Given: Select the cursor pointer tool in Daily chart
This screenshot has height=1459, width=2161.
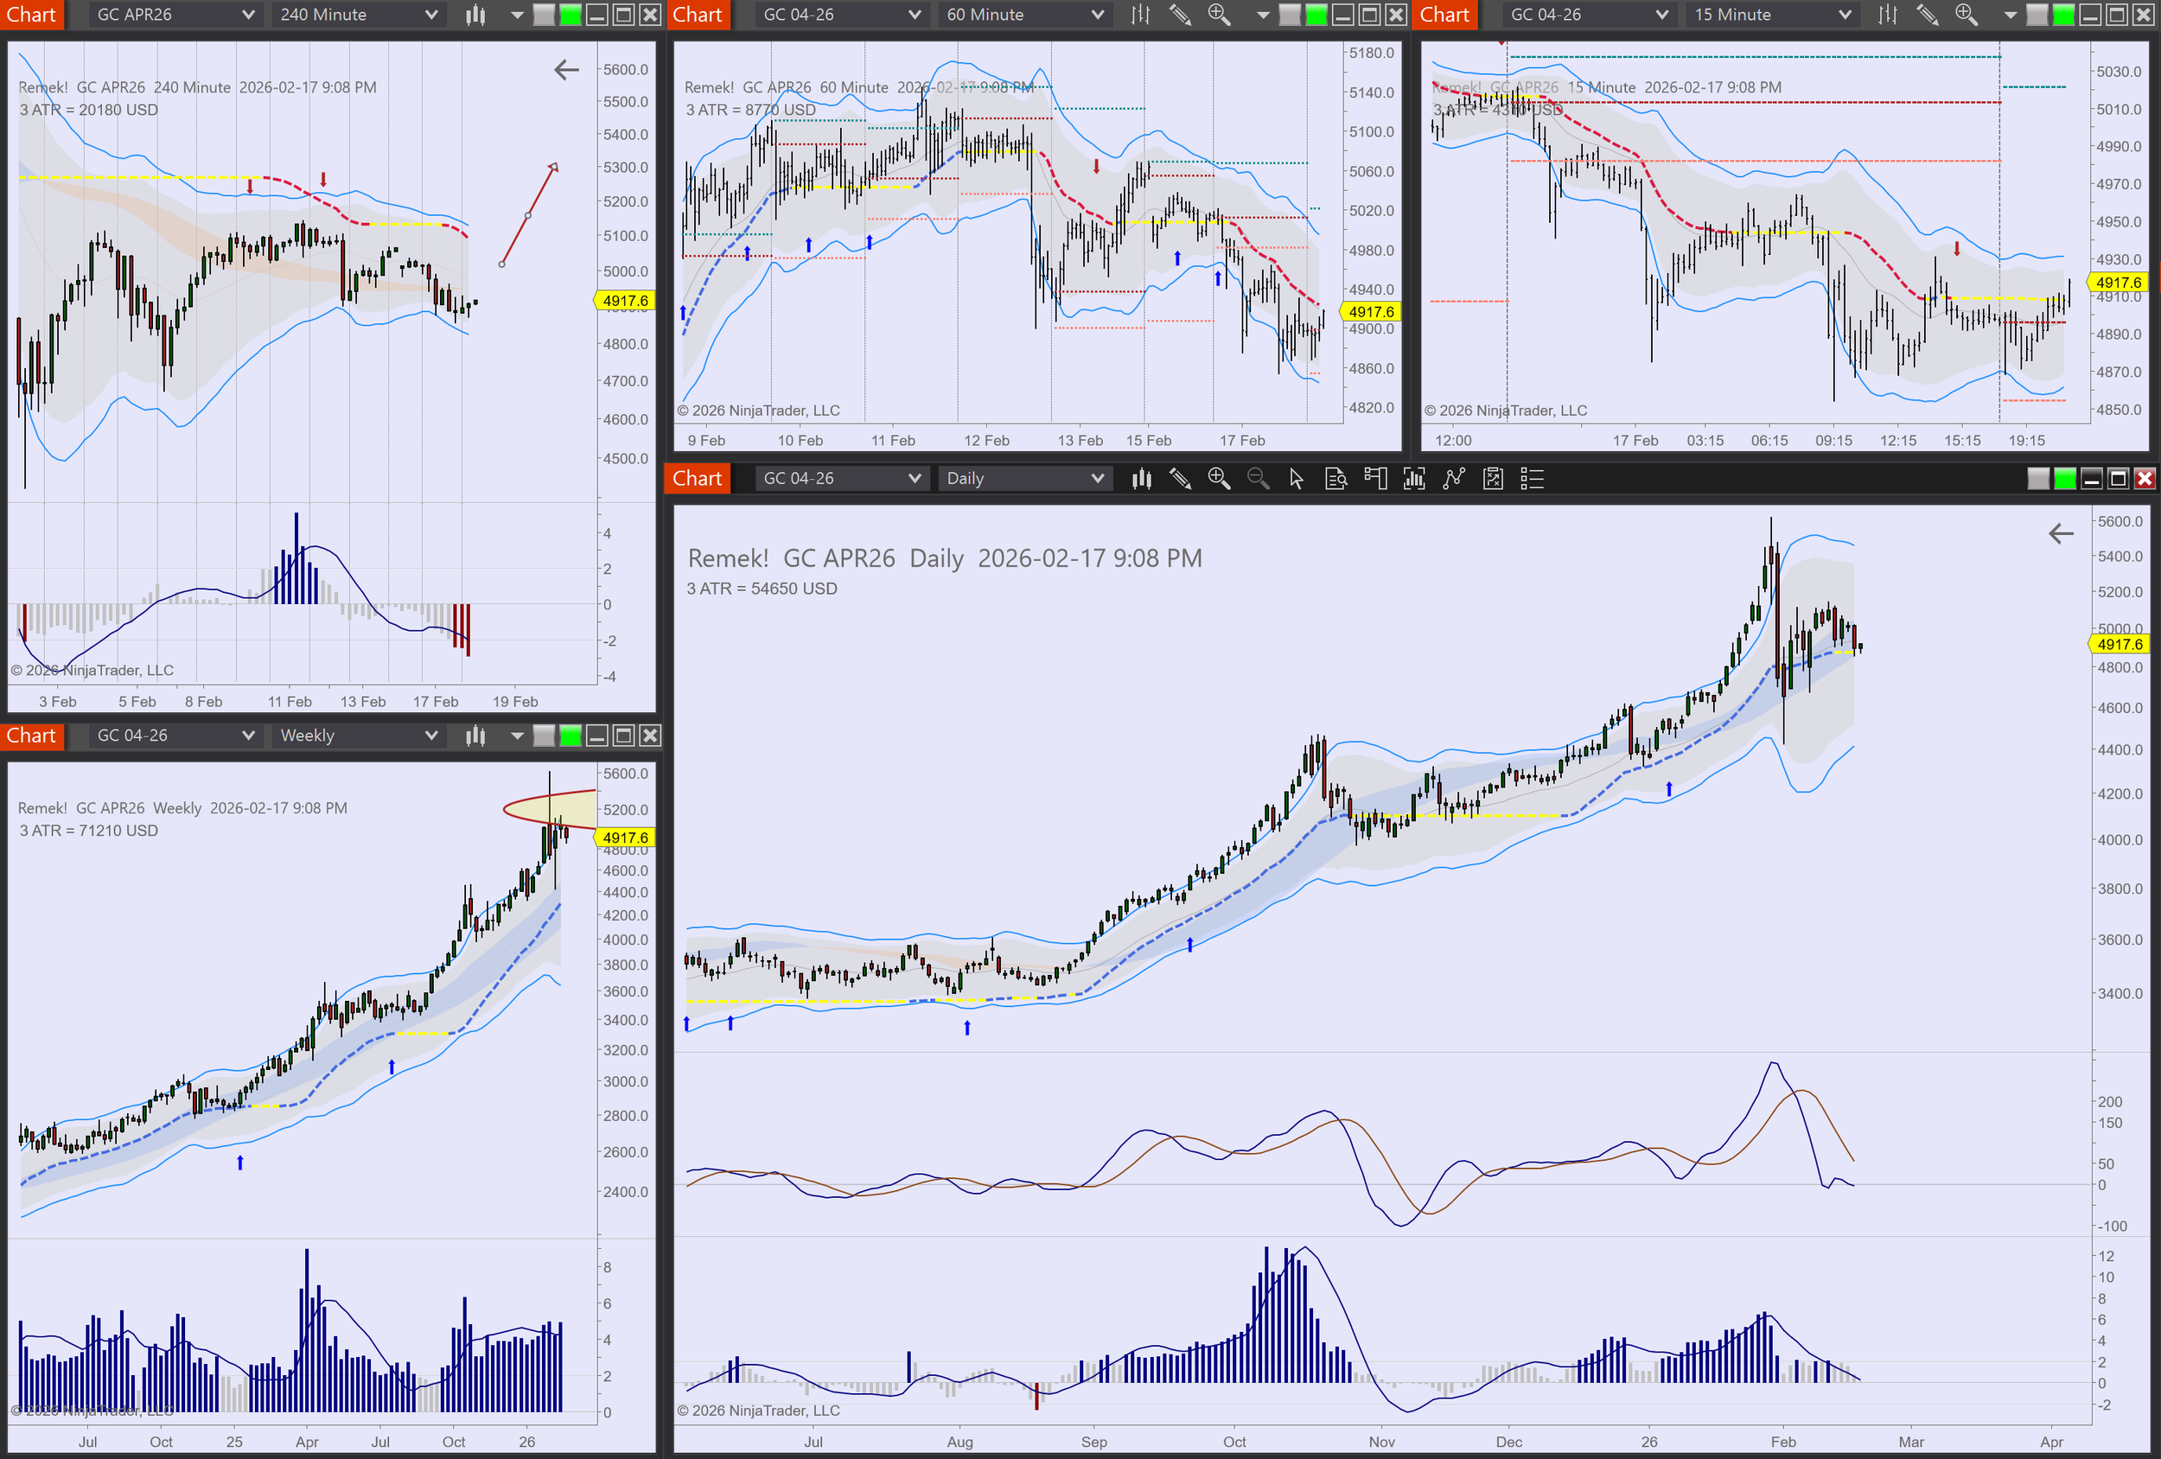Looking at the screenshot, I should point(1297,479).
